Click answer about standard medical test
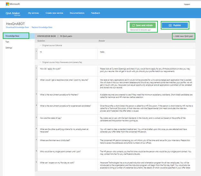This screenshot has height=176, width=201. click(x=147, y=131)
